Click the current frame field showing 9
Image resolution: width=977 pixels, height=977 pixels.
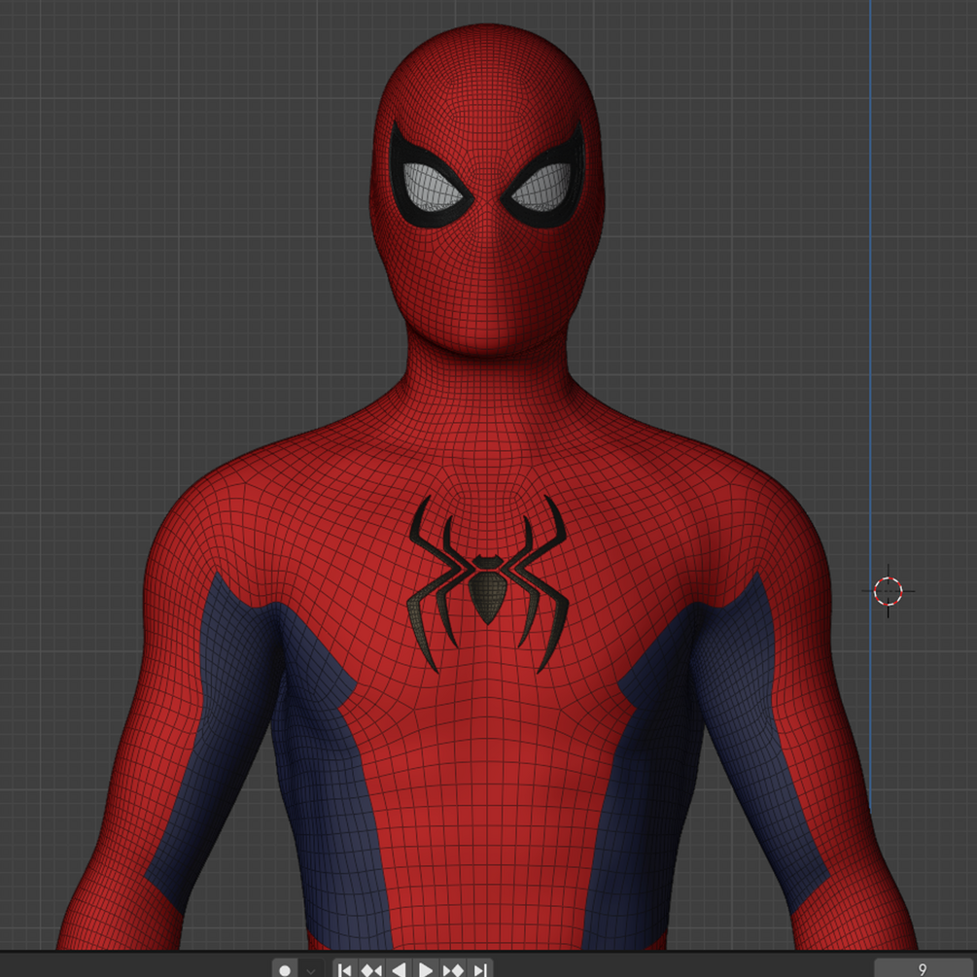tap(923, 969)
